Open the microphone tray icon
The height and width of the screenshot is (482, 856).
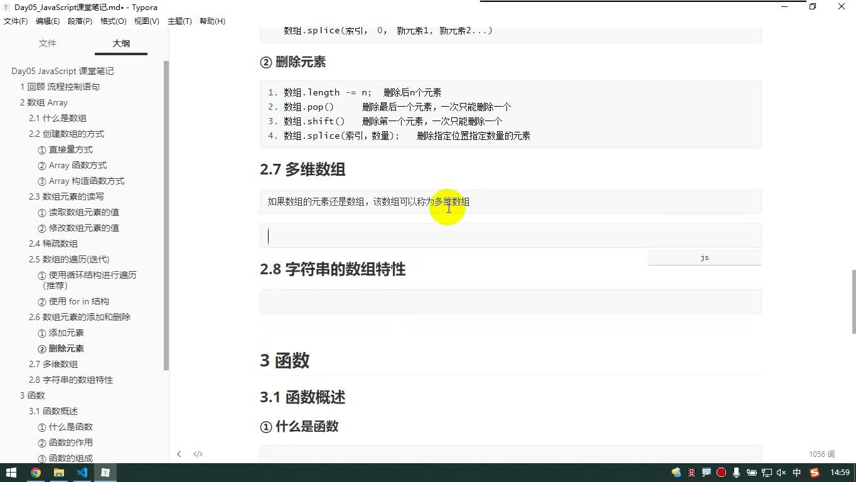pyautogui.click(x=736, y=473)
